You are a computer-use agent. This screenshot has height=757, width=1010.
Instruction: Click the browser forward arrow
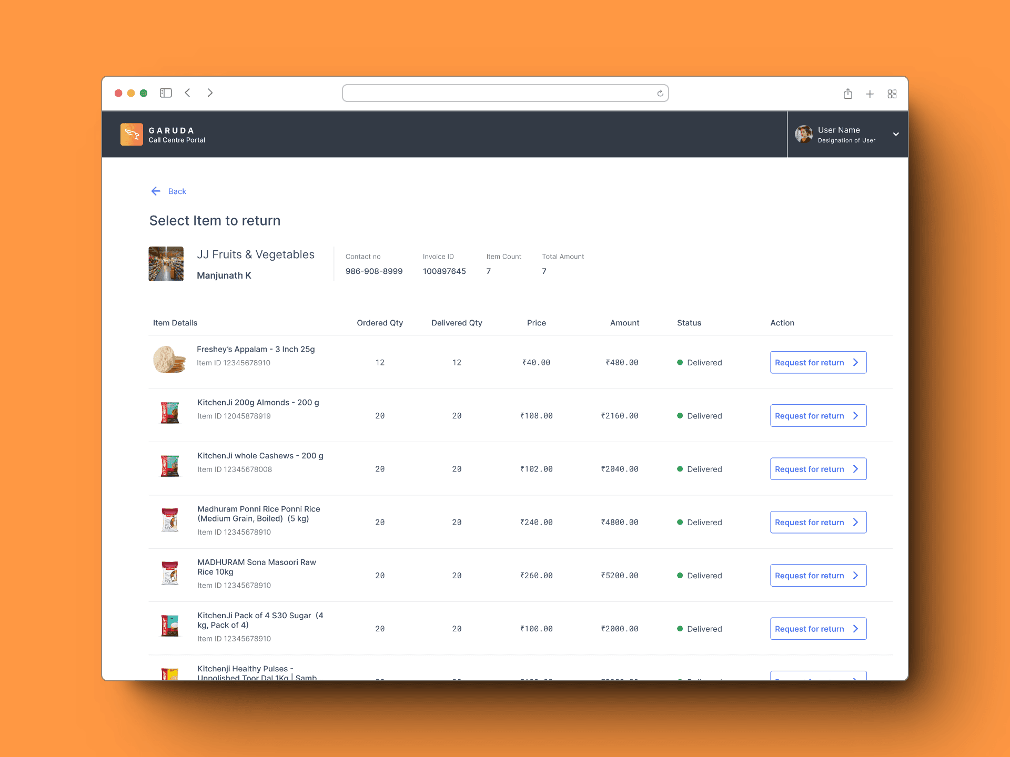click(x=210, y=93)
